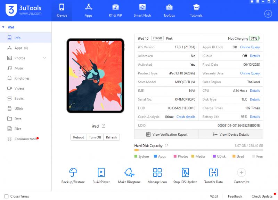Expand the Photos sidebar section
The height and width of the screenshot is (200, 278).
pos(44,58)
